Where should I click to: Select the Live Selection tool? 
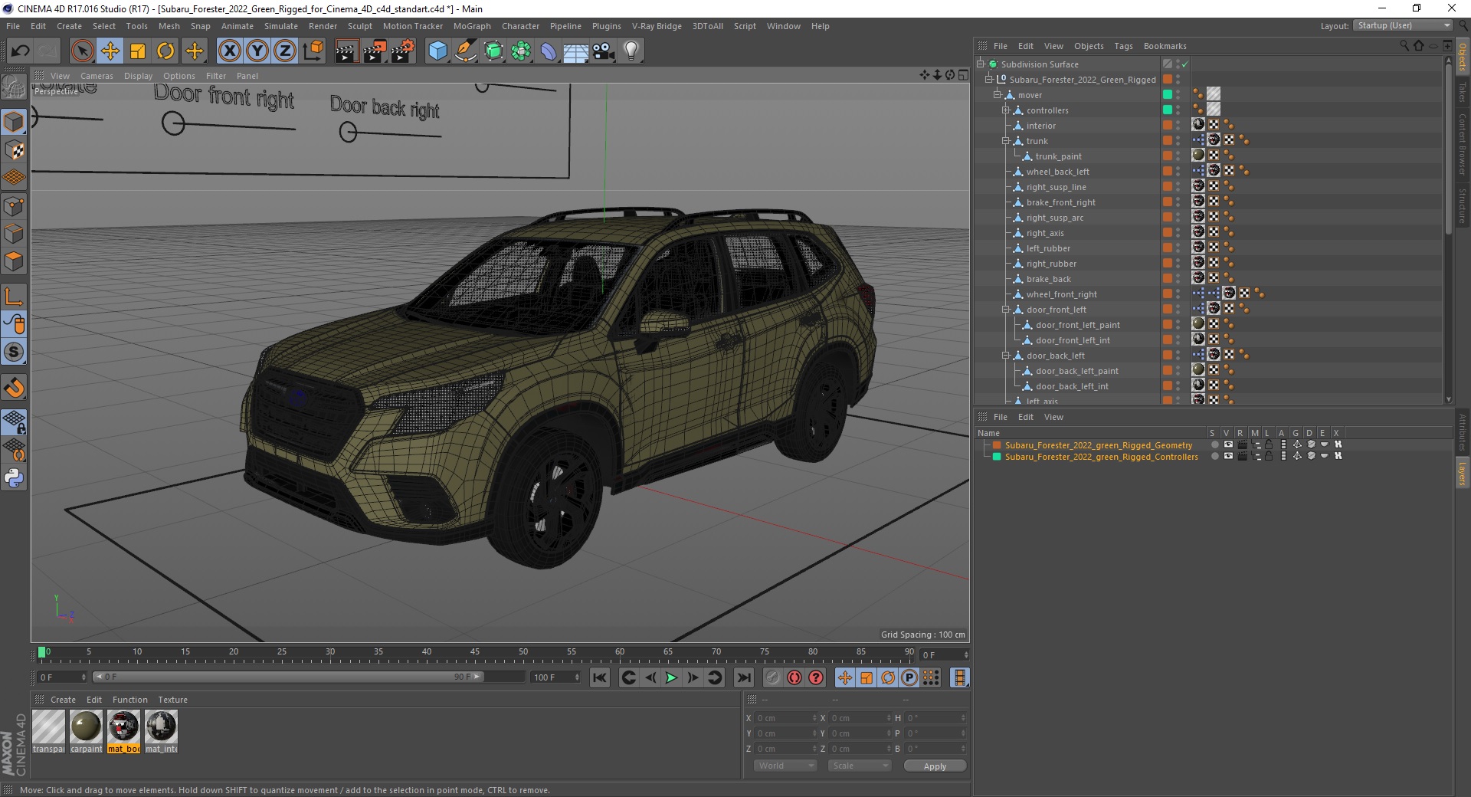(82, 51)
